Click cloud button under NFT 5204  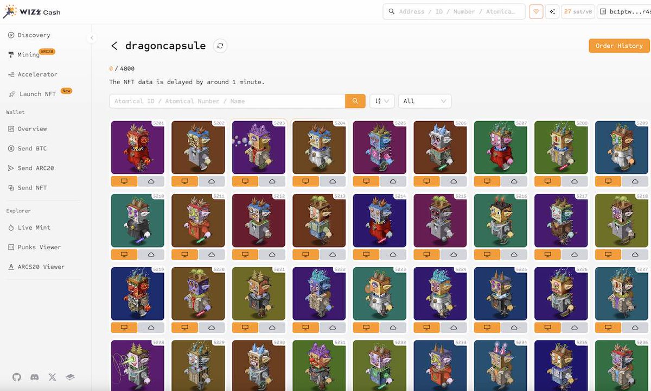tap(333, 181)
